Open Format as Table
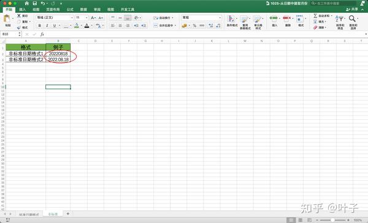 pyautogui.click(x=245, y=22)
